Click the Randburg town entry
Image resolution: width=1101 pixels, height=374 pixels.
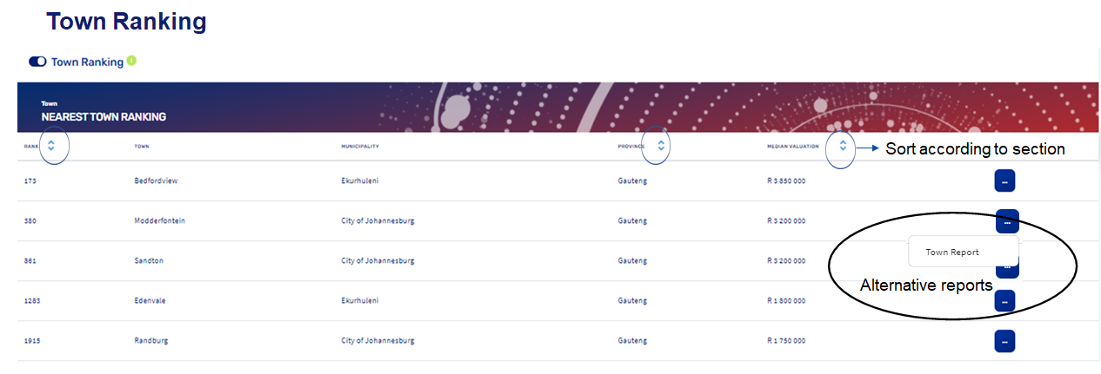click(x=151, y=341)
